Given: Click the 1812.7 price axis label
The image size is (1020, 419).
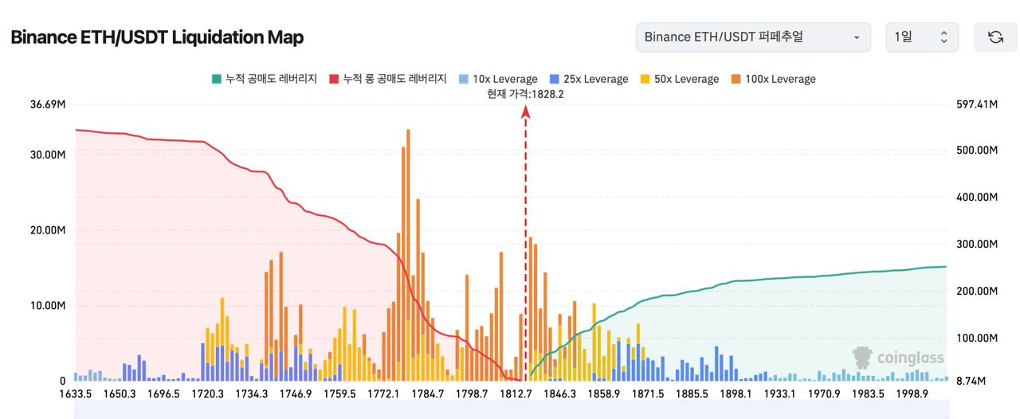Looking at the screenshot, I should (x=516, y=394).
